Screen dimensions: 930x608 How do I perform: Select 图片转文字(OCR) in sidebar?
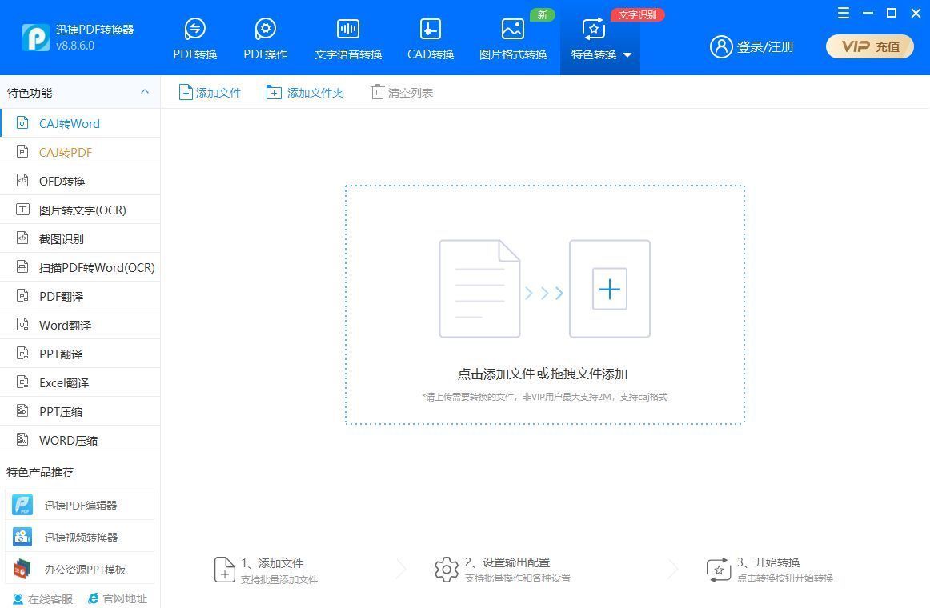pos(80,210)
